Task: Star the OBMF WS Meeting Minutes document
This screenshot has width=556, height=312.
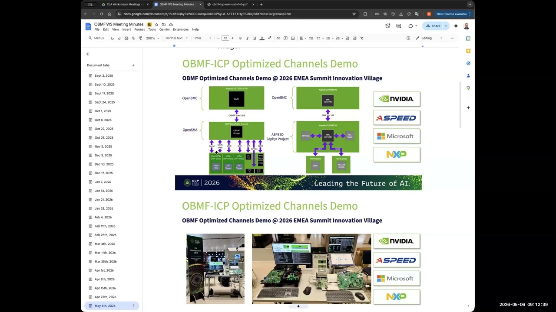Action: [156, 25]
